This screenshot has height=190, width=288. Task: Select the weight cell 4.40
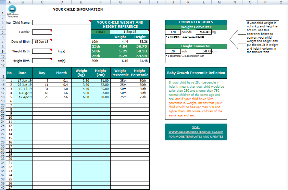(x=81, y=89)
